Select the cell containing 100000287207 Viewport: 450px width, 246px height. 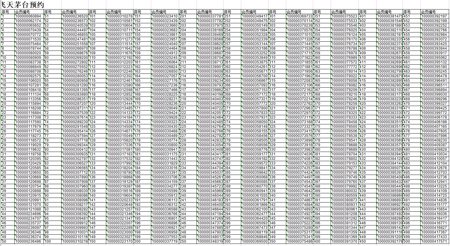point(75,104)
